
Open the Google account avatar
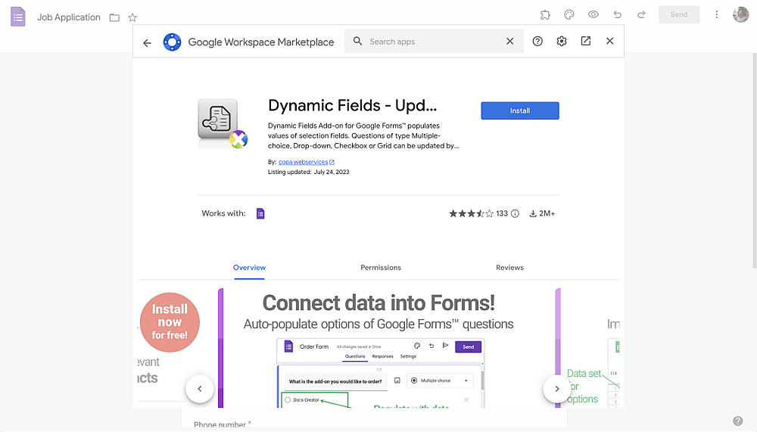click(740, 14)
